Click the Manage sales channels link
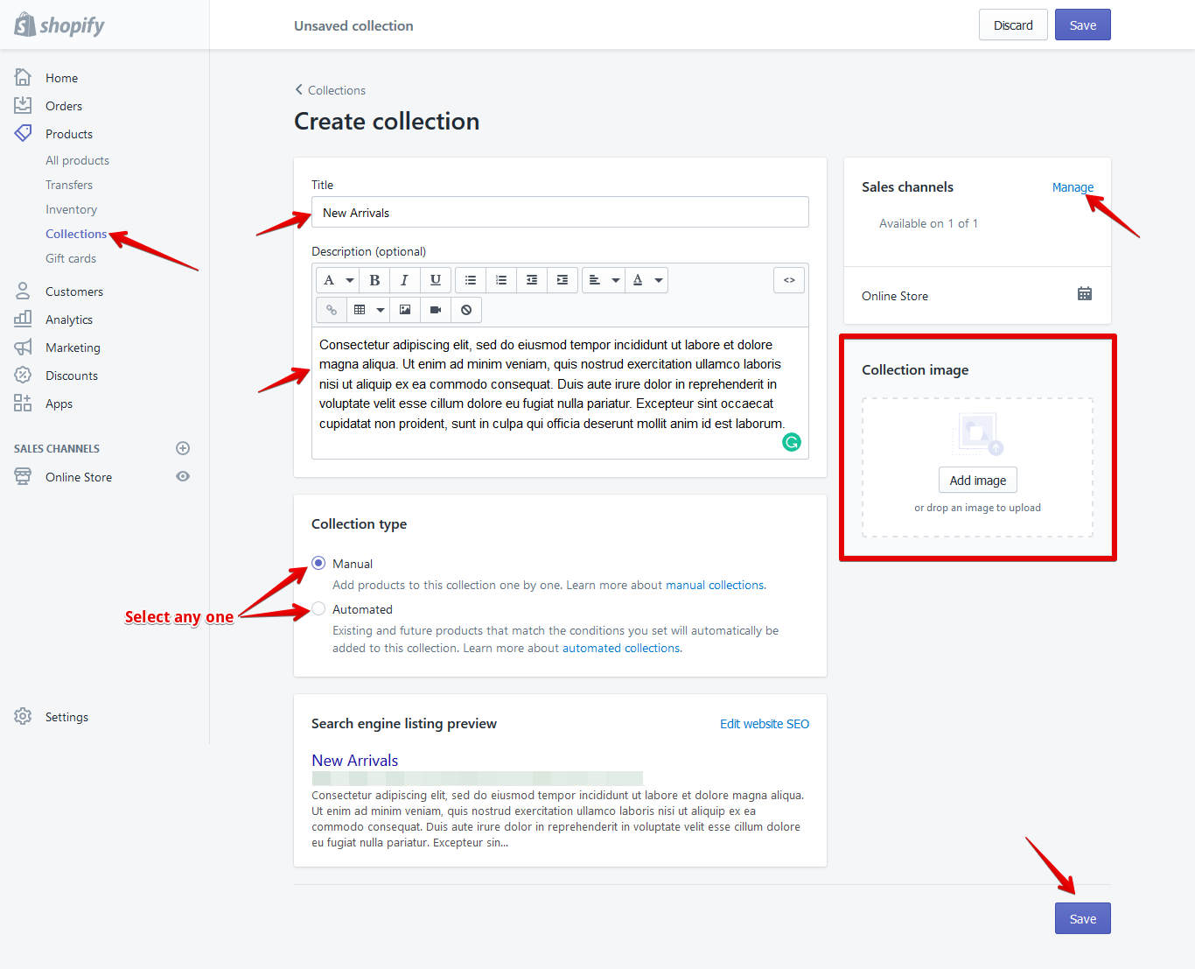The width and height of the screenshot is (1195, 969). pyautogui.click(x=1073, y=187)
